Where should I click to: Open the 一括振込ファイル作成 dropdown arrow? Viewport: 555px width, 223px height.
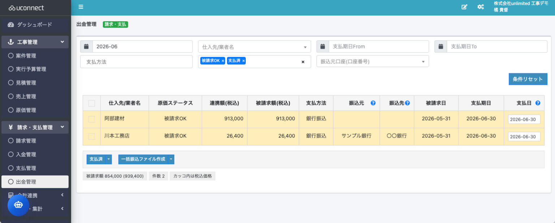171,159
